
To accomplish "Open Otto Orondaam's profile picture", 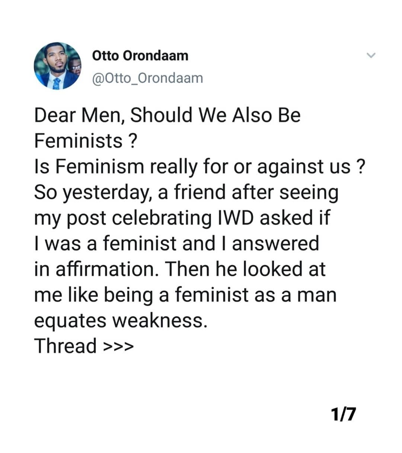I will [x=58, y=66].
